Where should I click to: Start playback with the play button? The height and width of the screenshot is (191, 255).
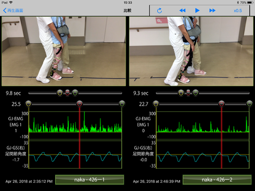(x=197, y=10)
